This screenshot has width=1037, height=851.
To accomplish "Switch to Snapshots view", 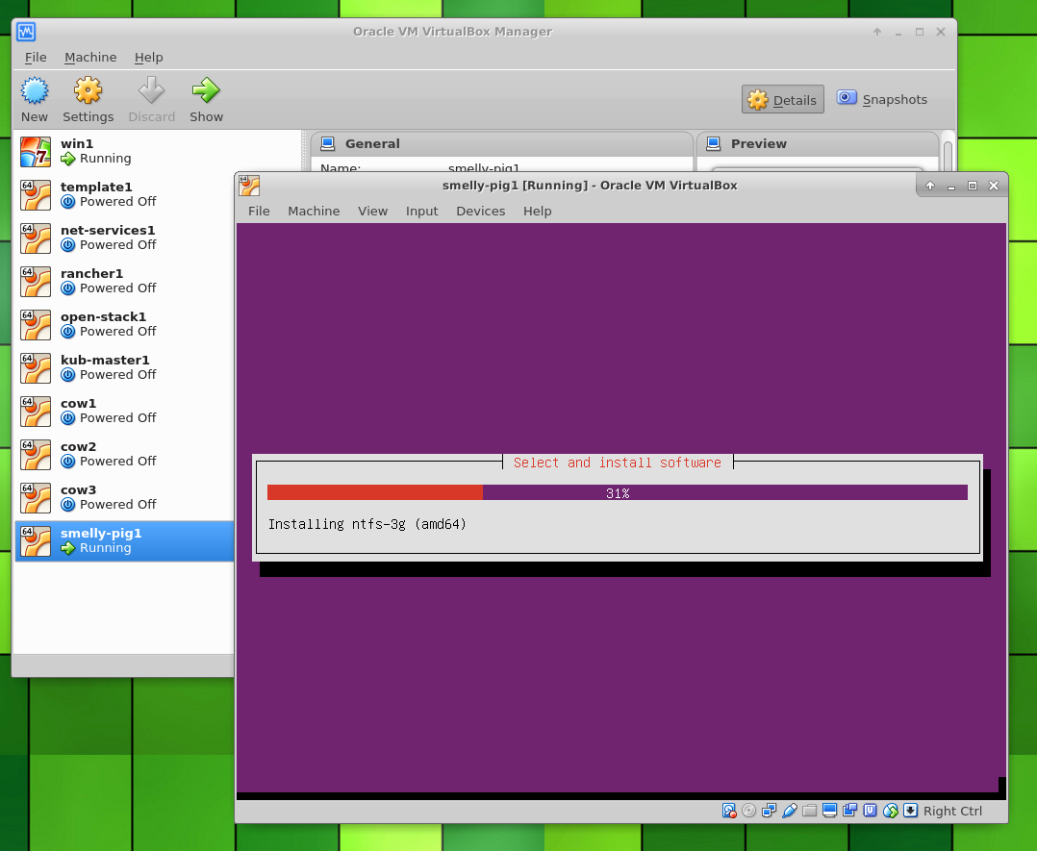I will (x=882, y=99).
